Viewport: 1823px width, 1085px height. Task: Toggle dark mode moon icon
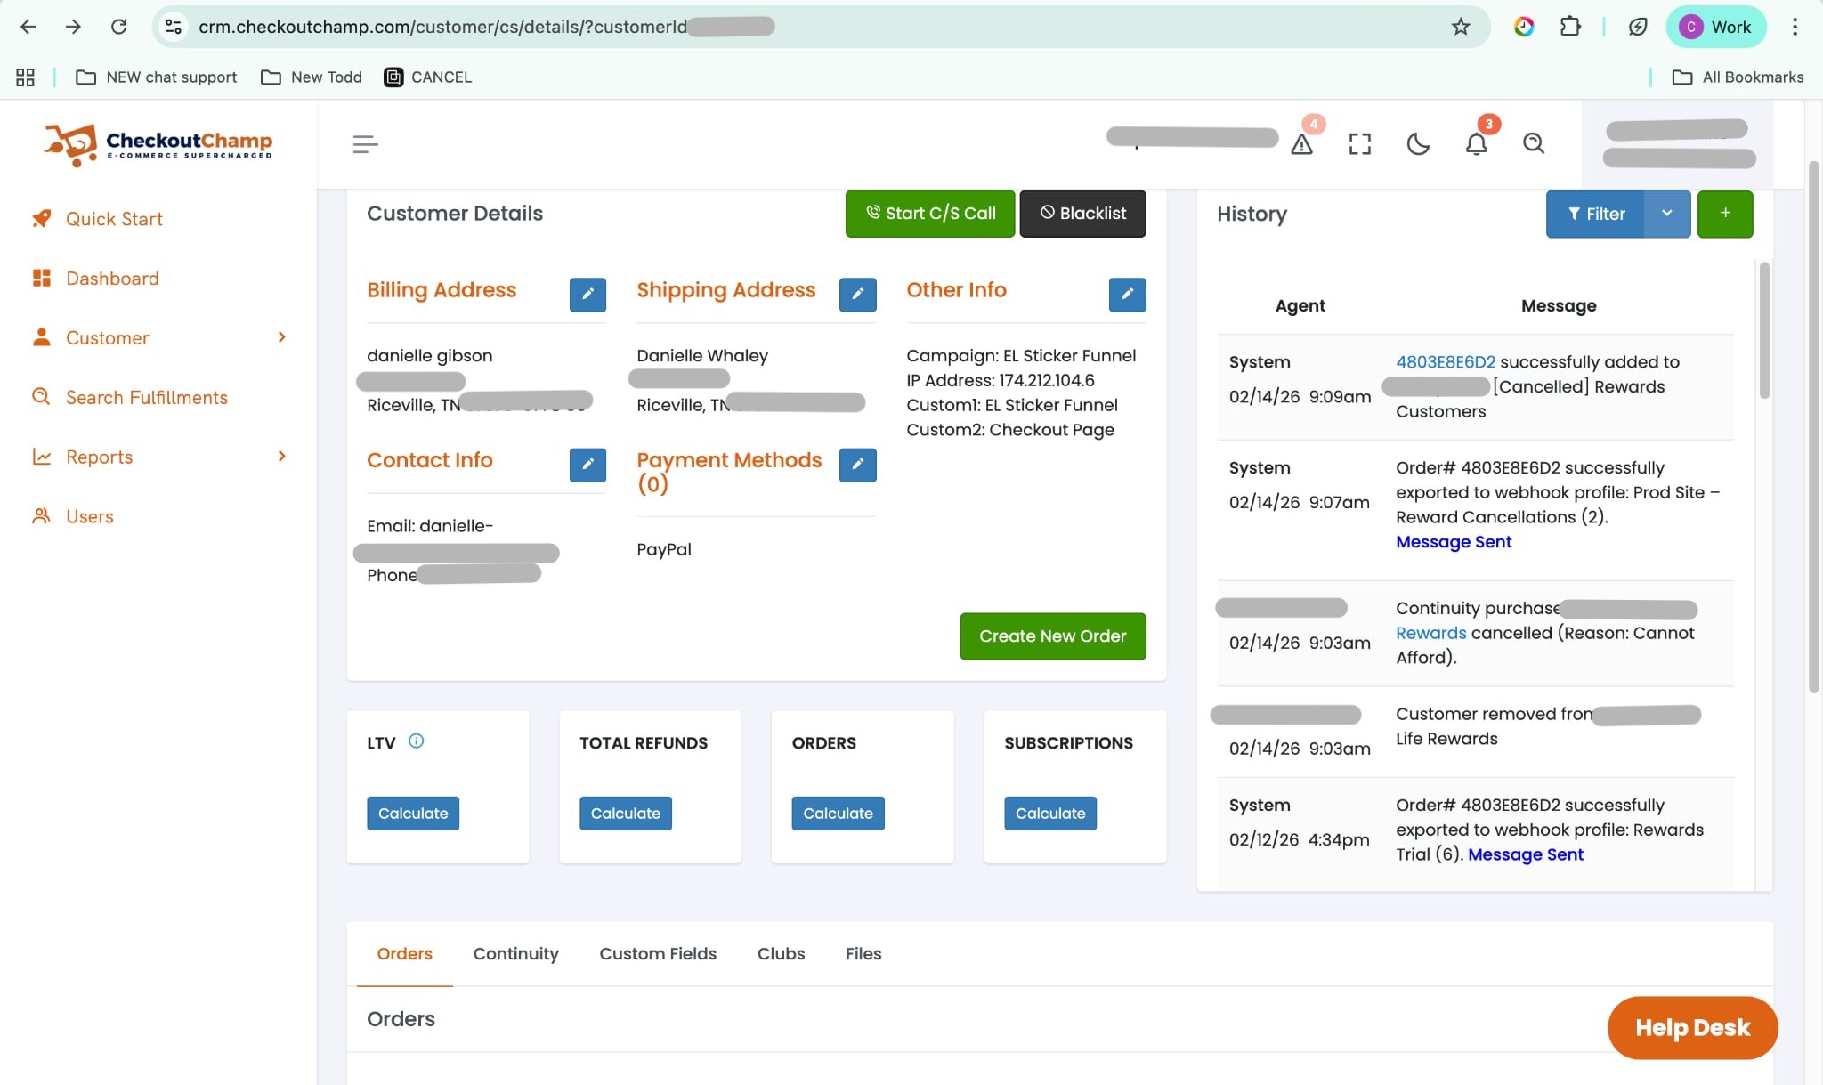(1418, 143)
